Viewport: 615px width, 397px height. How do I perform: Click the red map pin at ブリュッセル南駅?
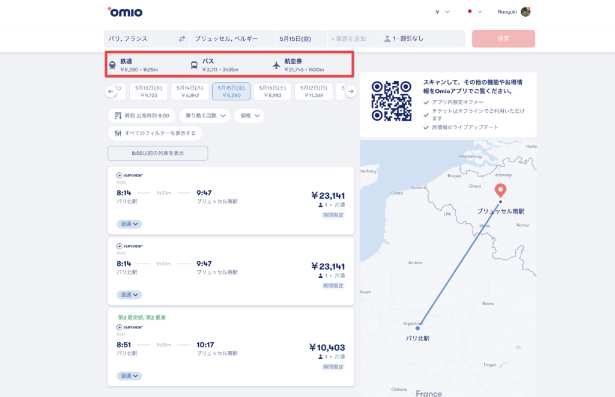coord(500,191)
